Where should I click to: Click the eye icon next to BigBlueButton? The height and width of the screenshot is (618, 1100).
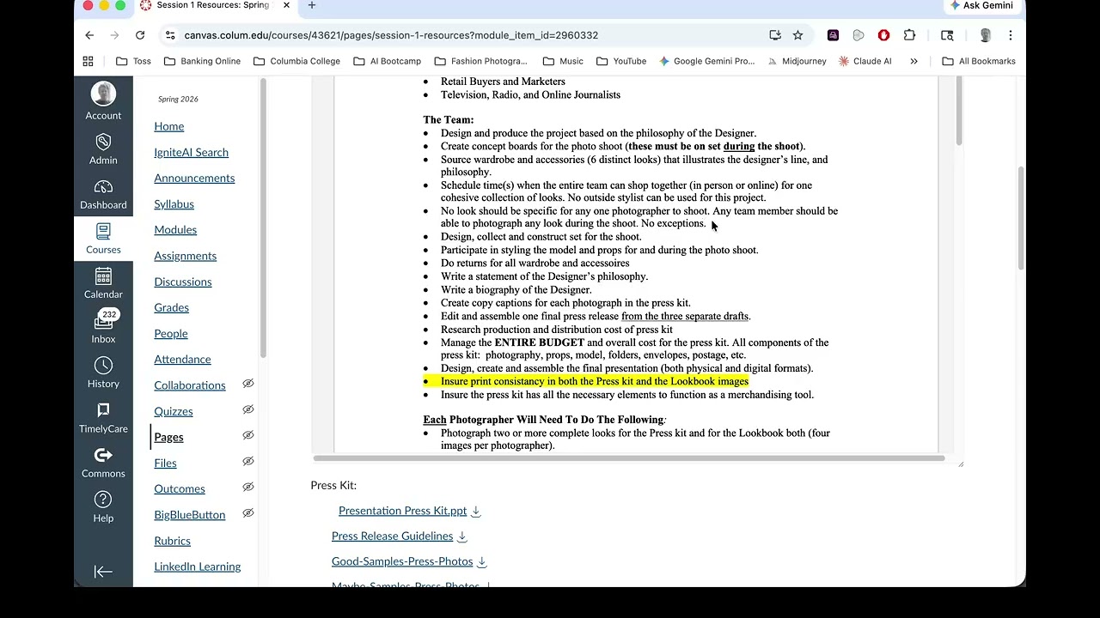click(x=248, y=513)
